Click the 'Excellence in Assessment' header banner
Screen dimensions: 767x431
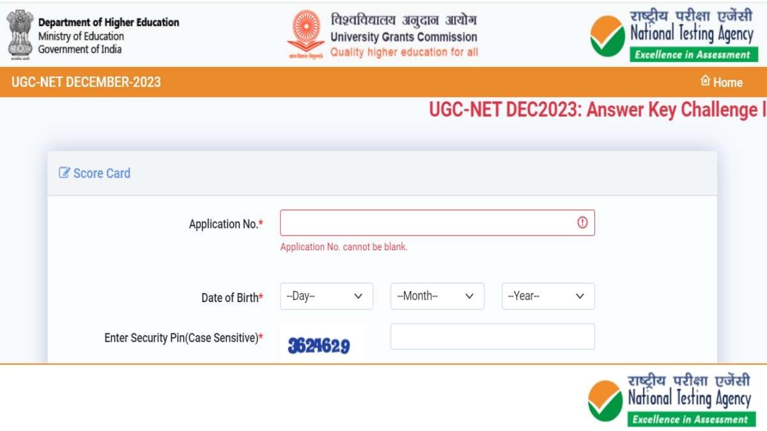[x=693, y=55]
